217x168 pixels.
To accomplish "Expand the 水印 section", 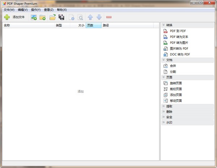I will click(169, 122).
